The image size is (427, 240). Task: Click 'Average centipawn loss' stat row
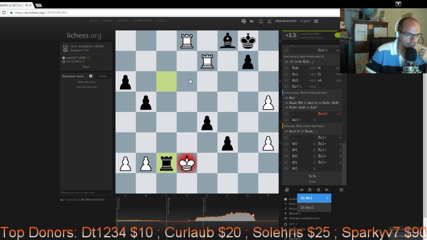304,218
